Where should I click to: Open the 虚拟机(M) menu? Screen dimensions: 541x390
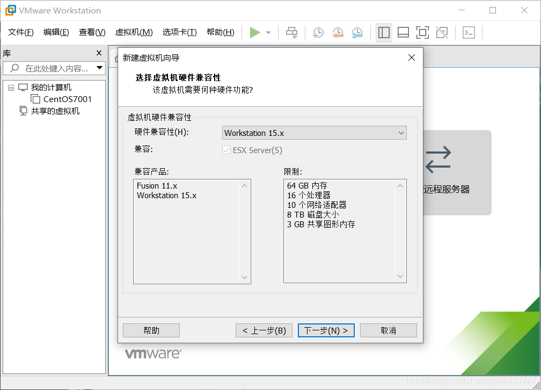(x=134, y=32)
